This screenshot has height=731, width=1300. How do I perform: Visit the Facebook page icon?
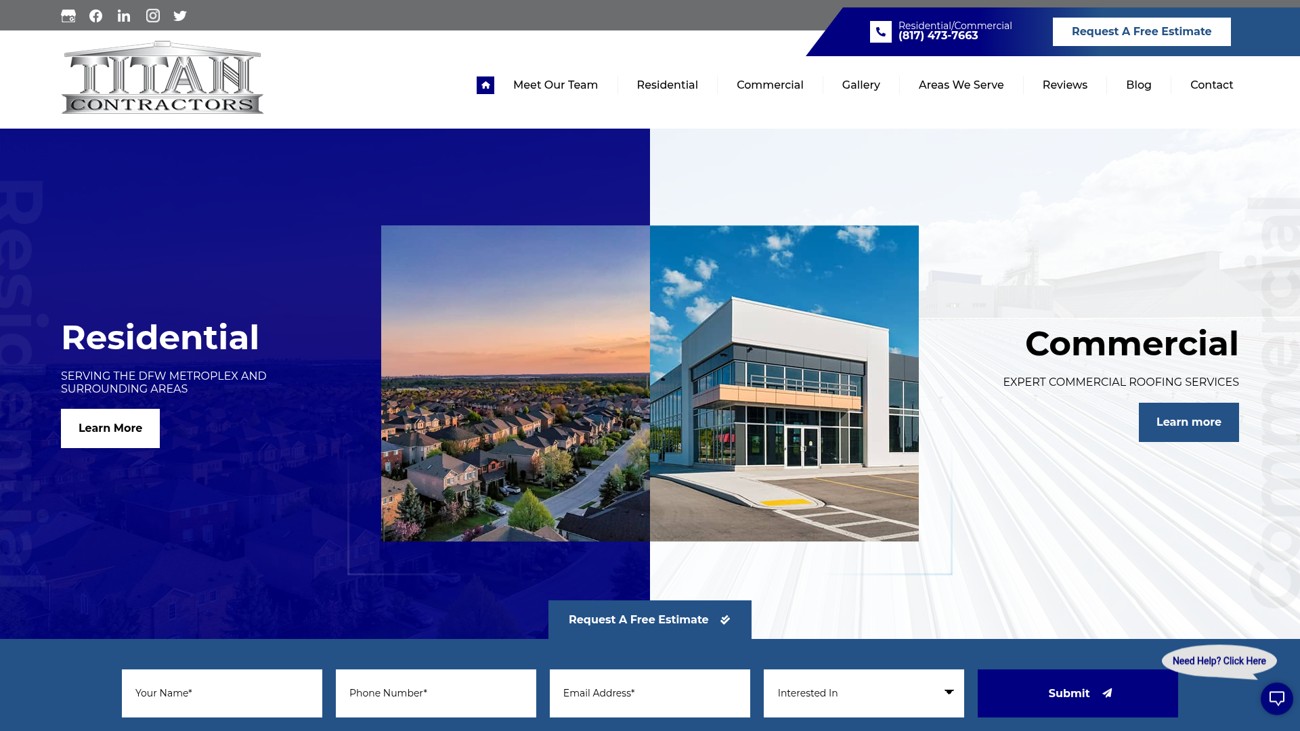[x=96, y=16]
